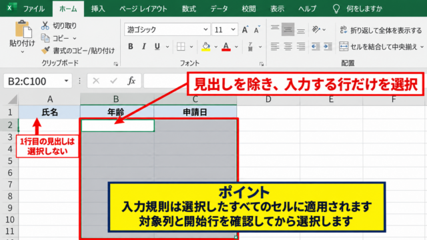The width and height of the screenshot is (427, 240).
Task: Click cell A1 containing 氏名
Action: [x=49, y=112]
